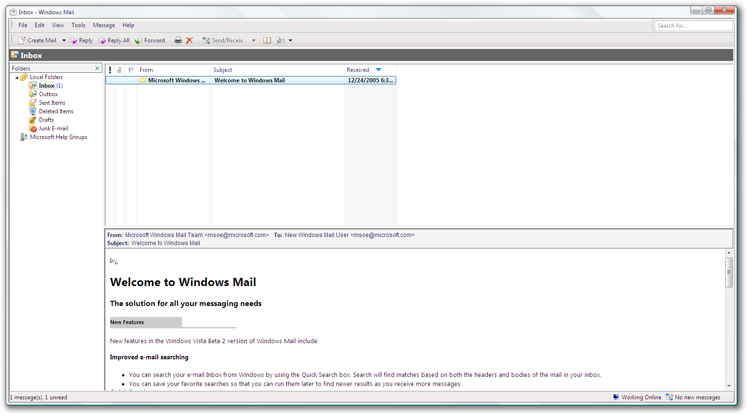Click the scroll up arrow in preview pane
Viewport: 747px width, 415px height.
(729, 253)
